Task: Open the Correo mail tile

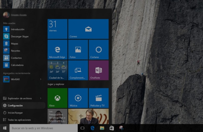Action: pos(88,29)
